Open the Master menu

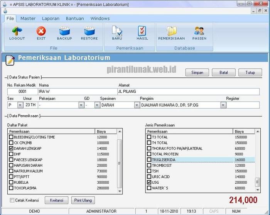(x=28, y=18)
